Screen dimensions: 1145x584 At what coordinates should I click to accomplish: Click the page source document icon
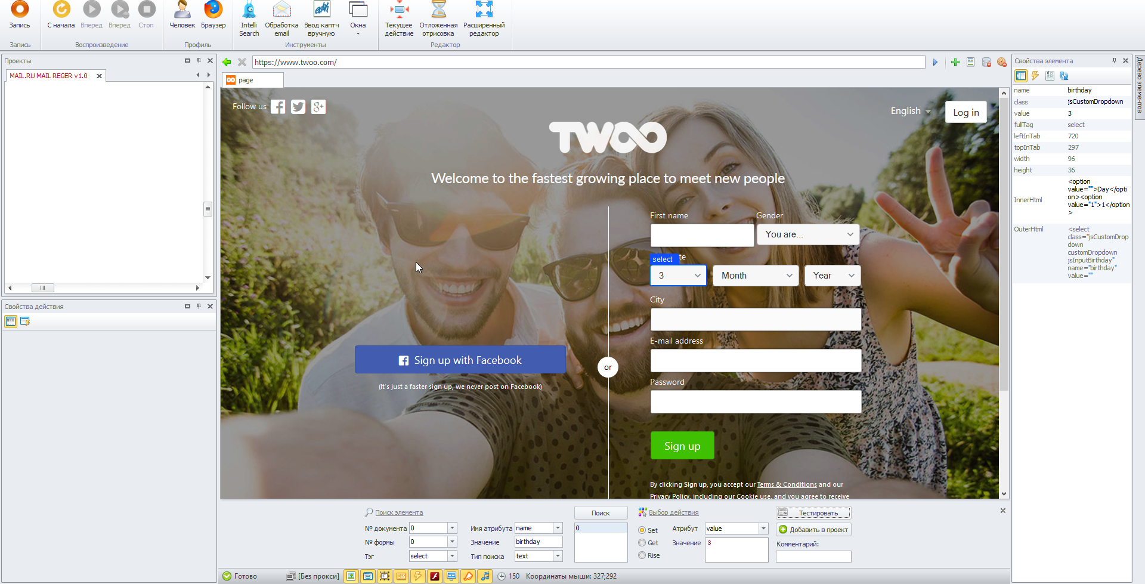coord(971,62)
